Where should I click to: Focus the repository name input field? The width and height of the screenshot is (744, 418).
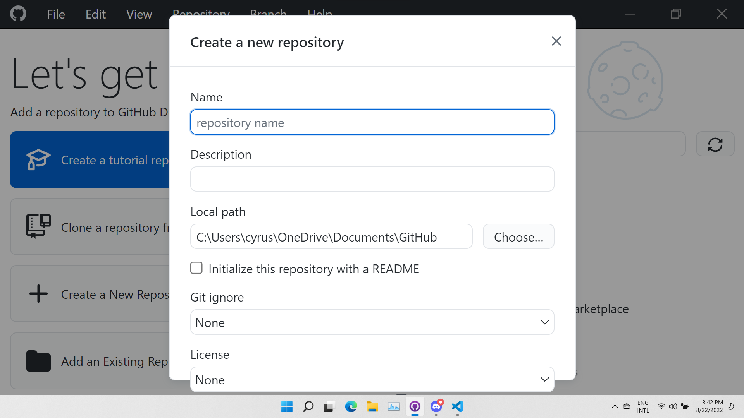[372, 122]
